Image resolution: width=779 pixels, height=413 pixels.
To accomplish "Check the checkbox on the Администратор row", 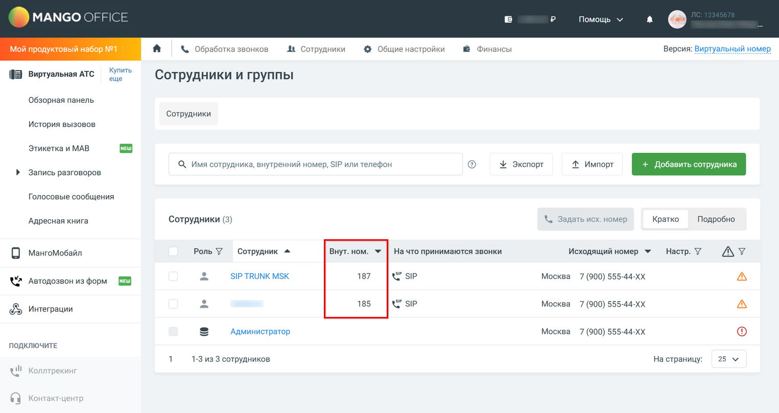I will pyautogui.click(x=173, y=331).
